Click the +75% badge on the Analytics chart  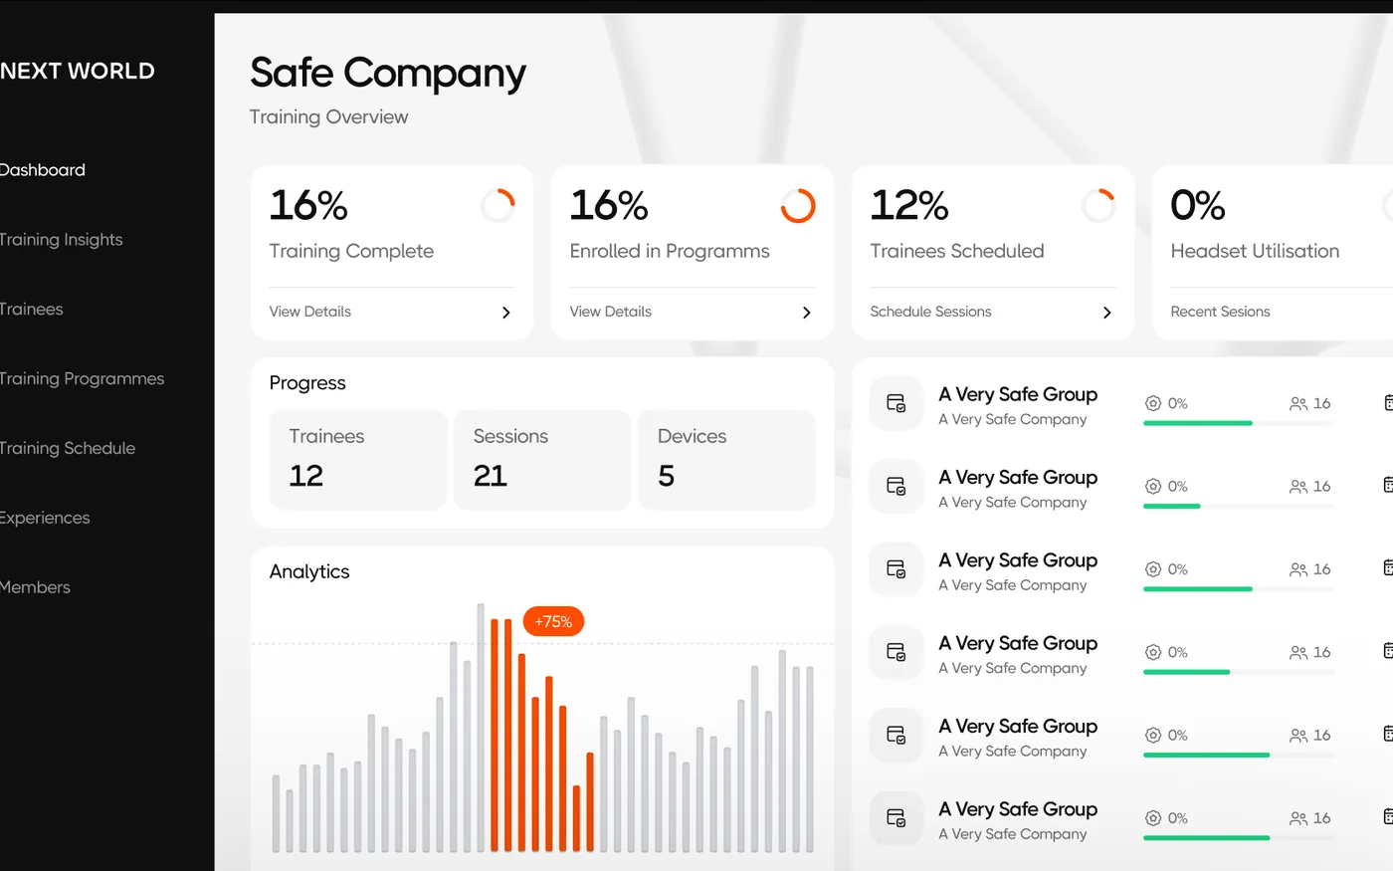(553, 622)
